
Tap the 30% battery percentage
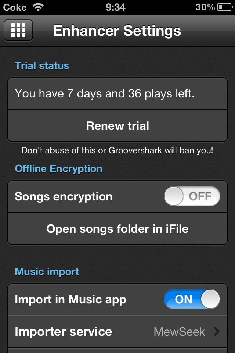click(205, 7)
